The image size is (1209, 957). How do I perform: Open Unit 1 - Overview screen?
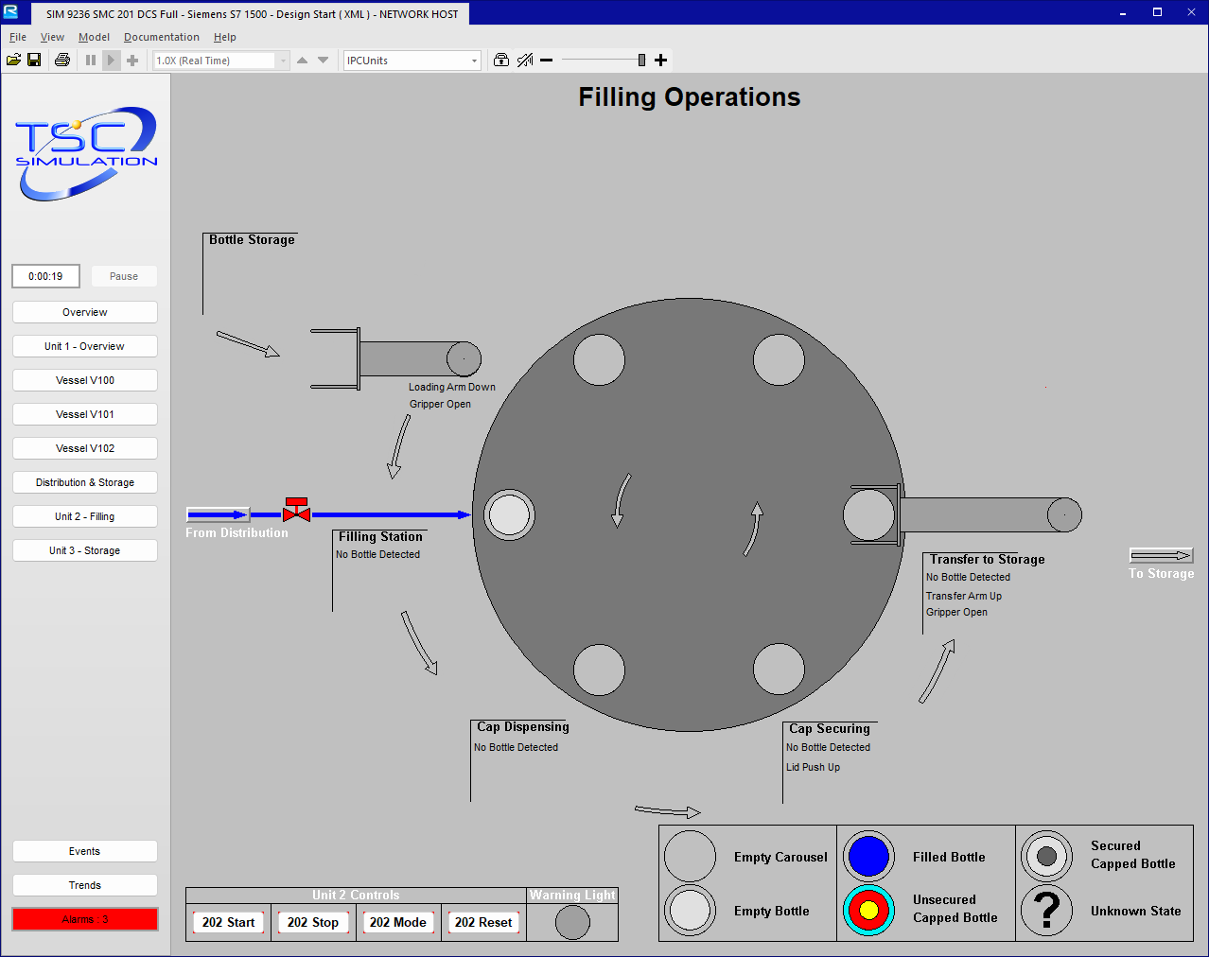coord(85,346)
